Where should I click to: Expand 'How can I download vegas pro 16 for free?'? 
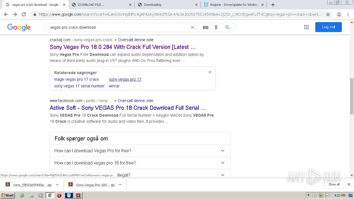click(x=140, y=163)
